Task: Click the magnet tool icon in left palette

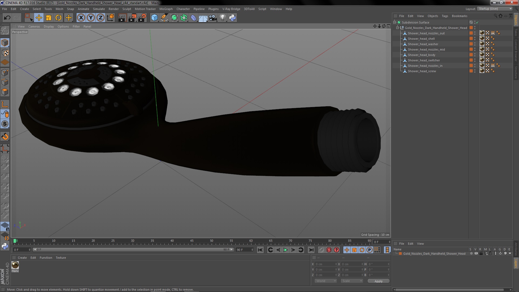Action: tap(5, 137)
